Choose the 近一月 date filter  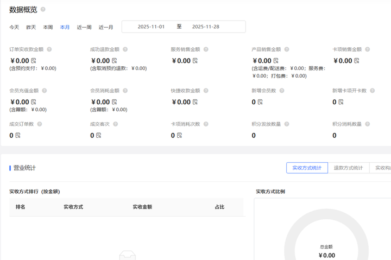[x=106, y=27]
